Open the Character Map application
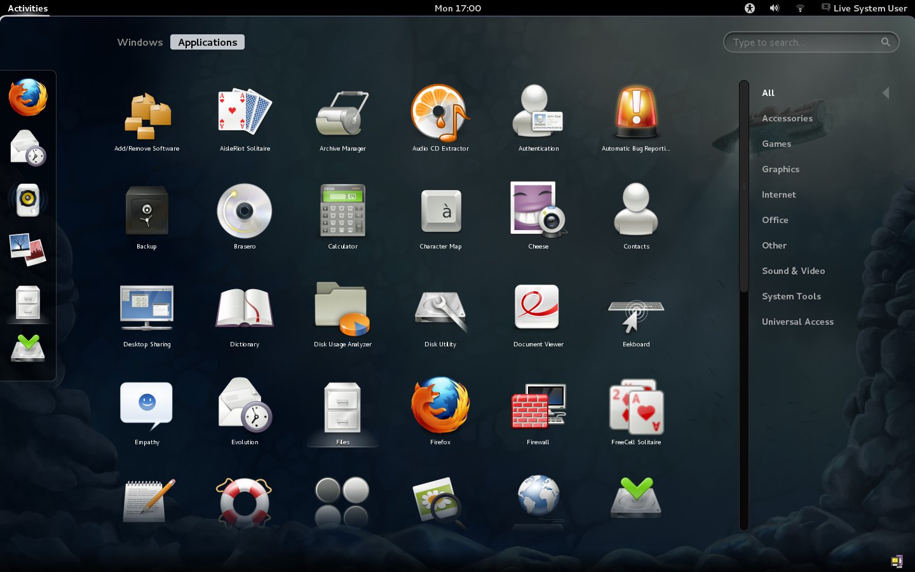Viewport: 915px width, 572px height. (440, 211)
